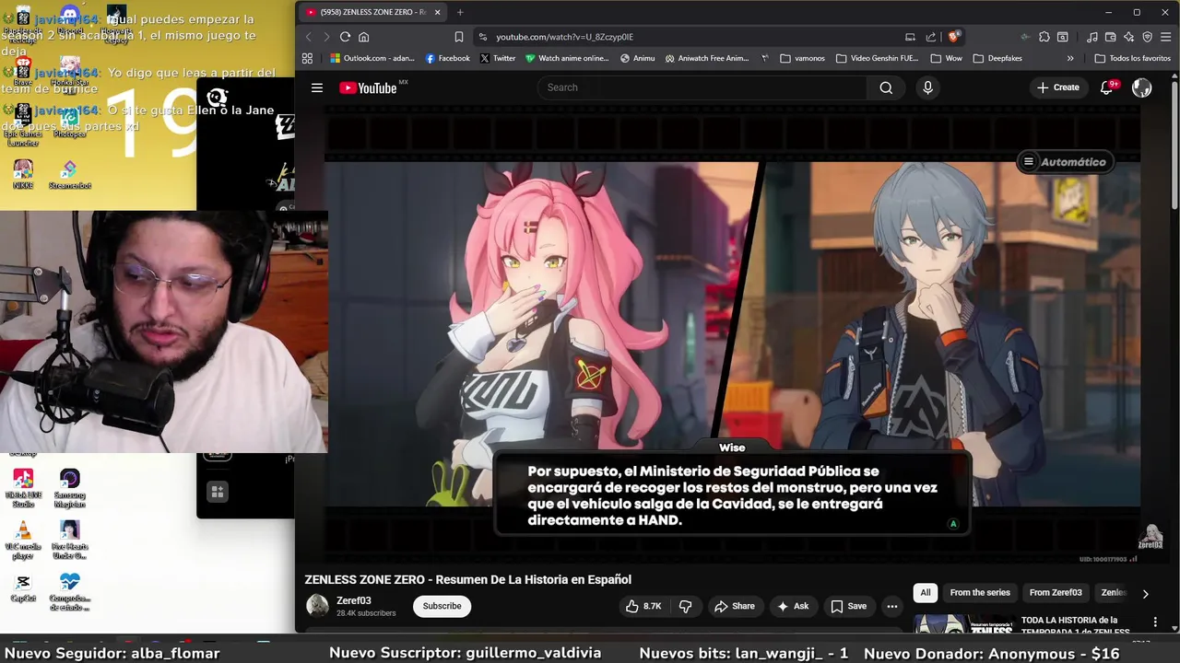
Task: Open the browser extensions puzzle icon
Action: coord(1044,37)
